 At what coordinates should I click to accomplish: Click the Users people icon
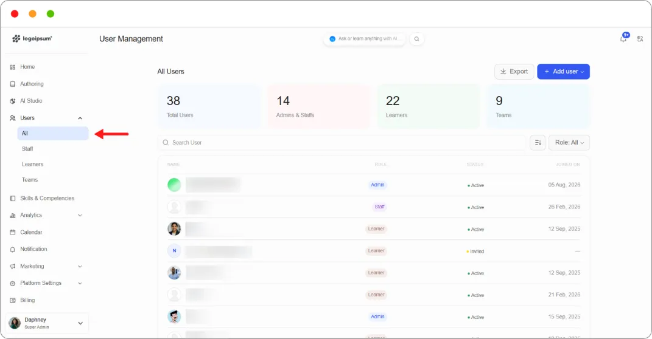click(x=12, y=118)
